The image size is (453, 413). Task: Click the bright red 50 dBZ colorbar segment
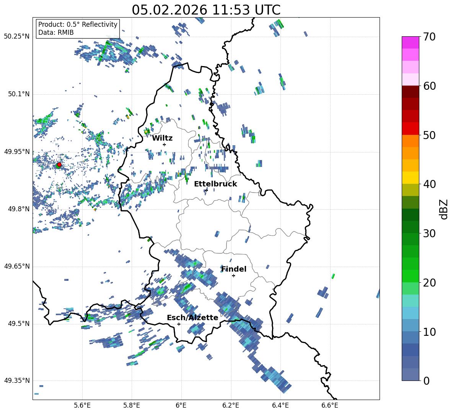tap(410, 129)
